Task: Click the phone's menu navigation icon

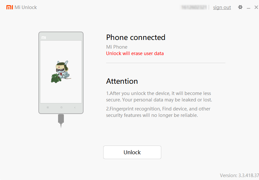Action: [x=48, y=108]
